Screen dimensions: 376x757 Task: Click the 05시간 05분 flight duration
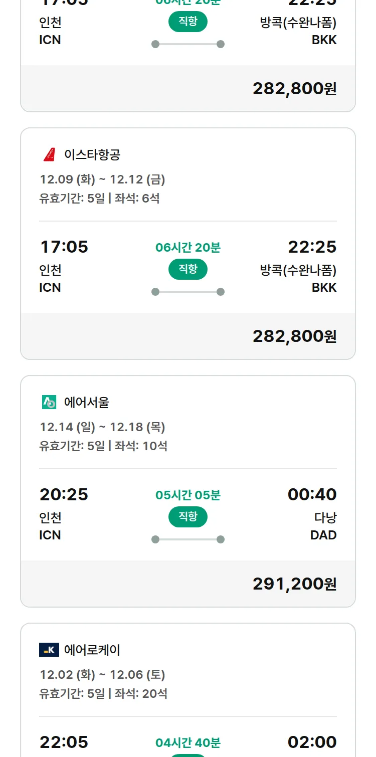click(x=188, y=495)
